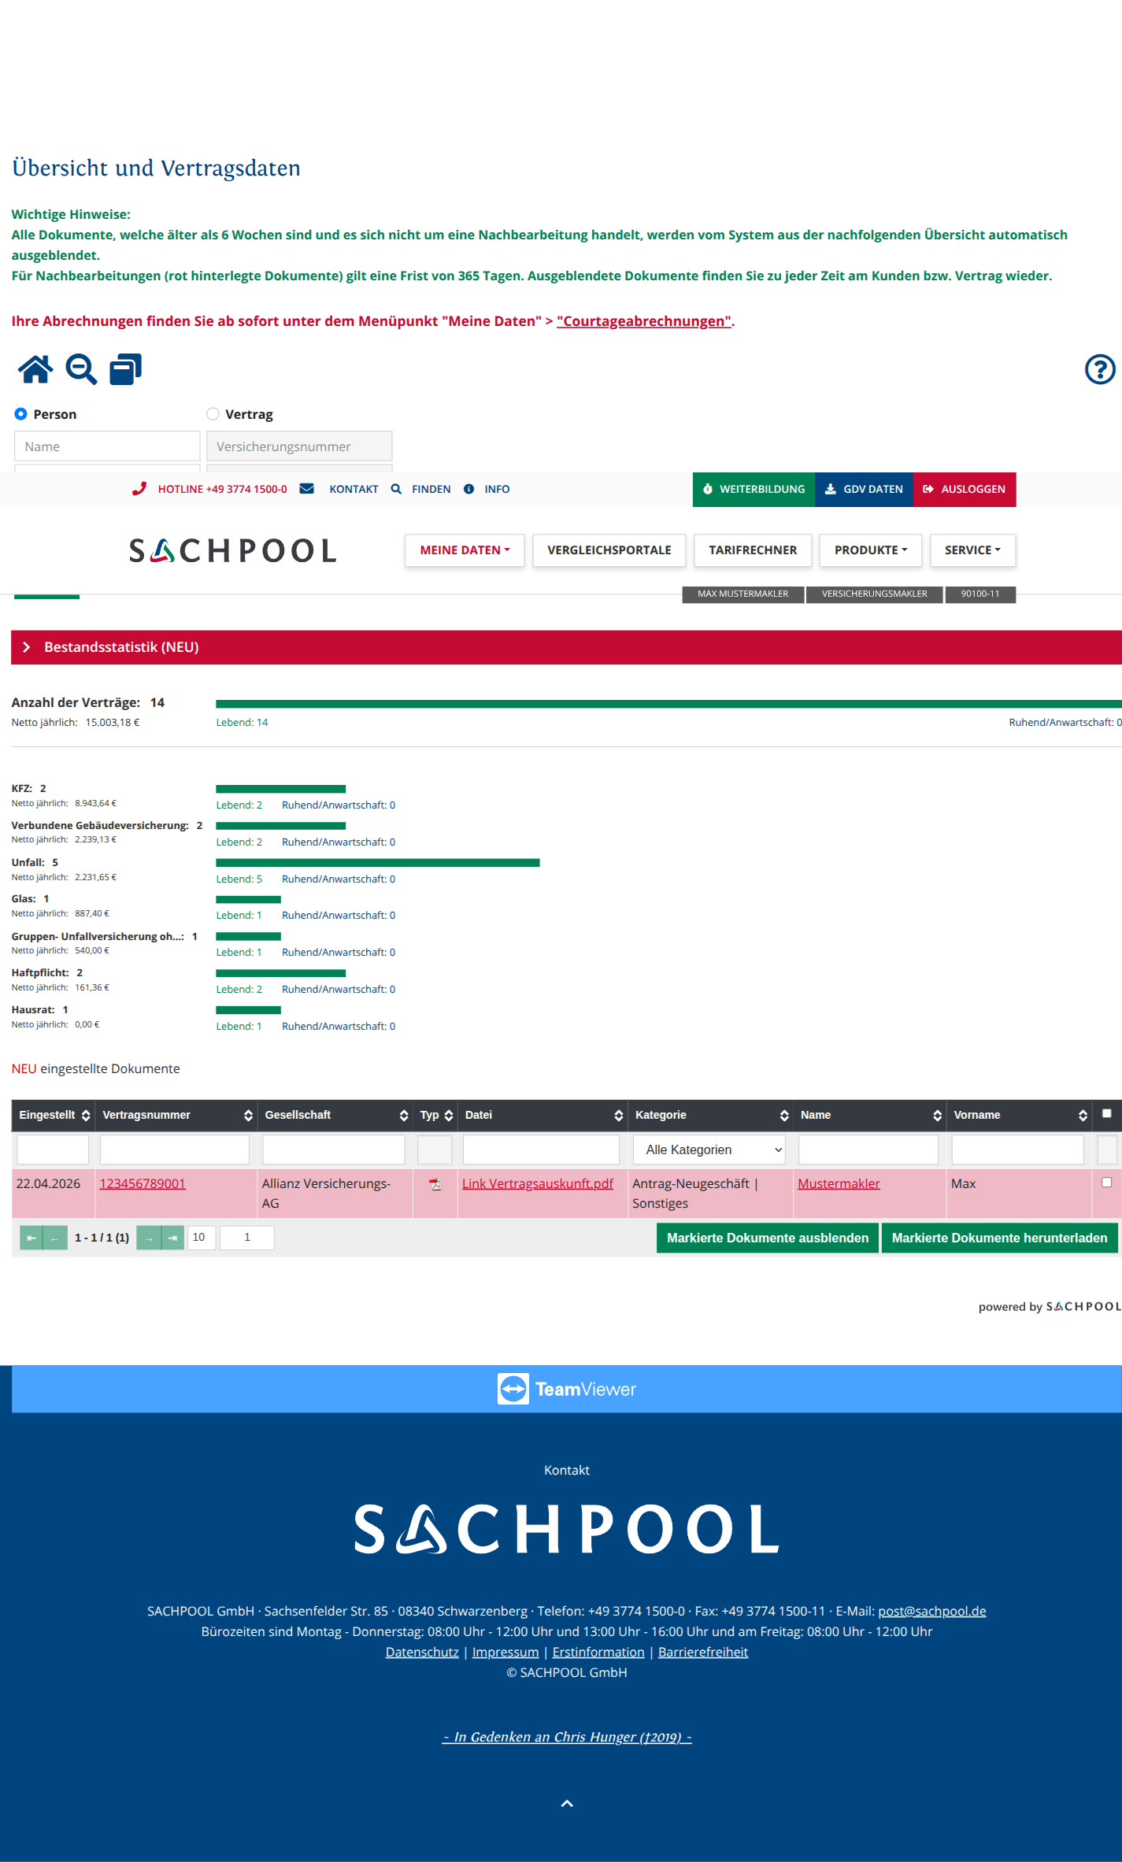
Task: Focus the Name search field
Action: pos(107,446)
